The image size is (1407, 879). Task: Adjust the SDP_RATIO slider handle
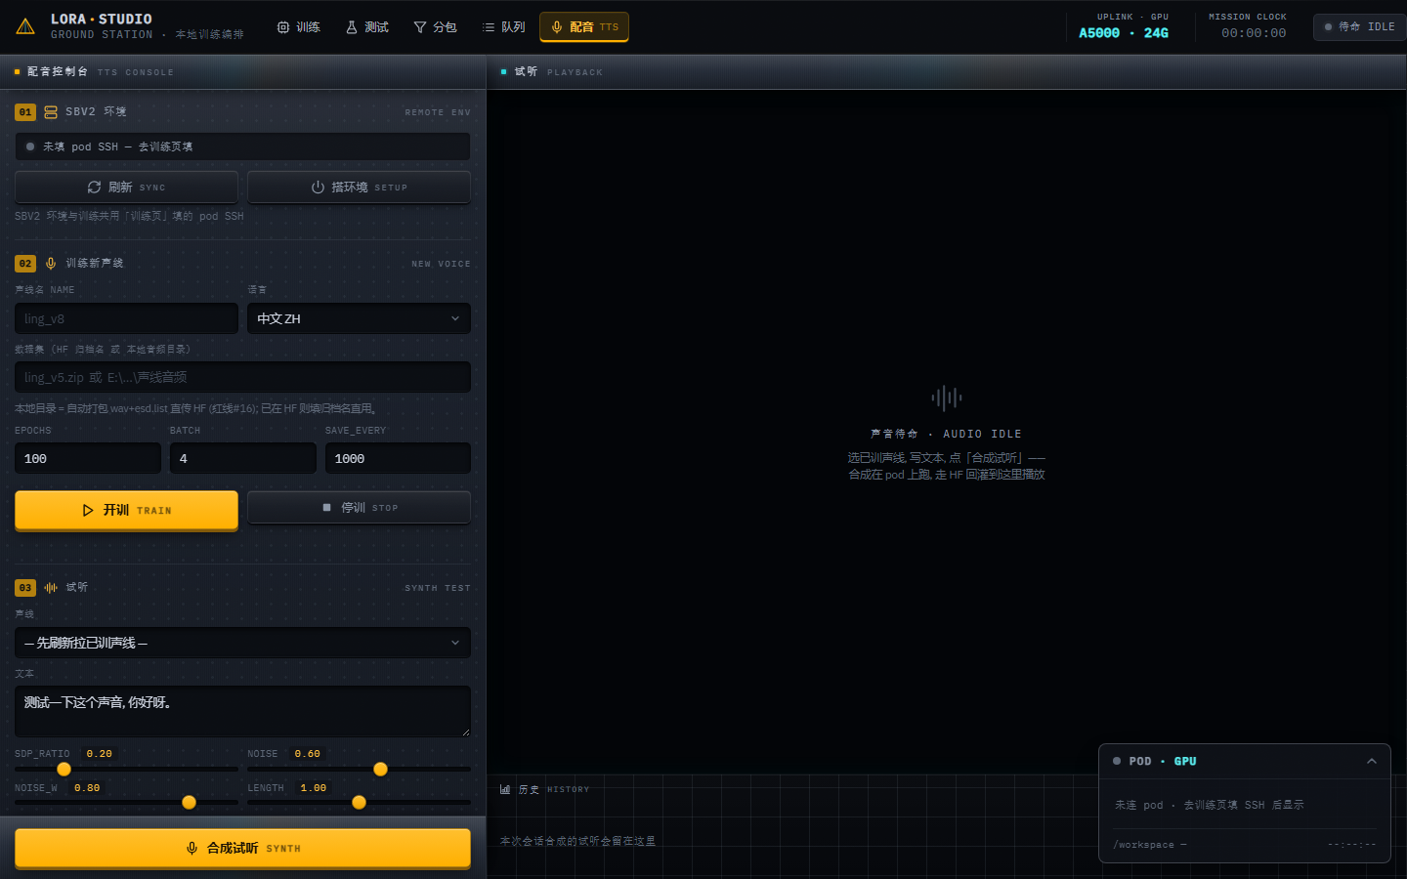tap(64, 770)
